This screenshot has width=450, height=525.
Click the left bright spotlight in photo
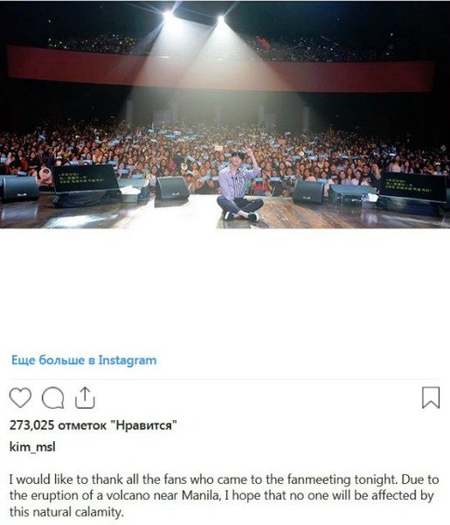click(x=168, y=14)
